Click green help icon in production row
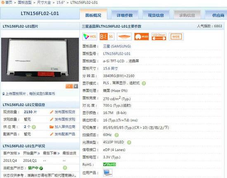The height and width of the screenshot is (178, 227). tap(65, 168)
